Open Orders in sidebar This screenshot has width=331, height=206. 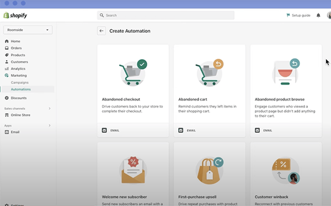click(16, 48)
